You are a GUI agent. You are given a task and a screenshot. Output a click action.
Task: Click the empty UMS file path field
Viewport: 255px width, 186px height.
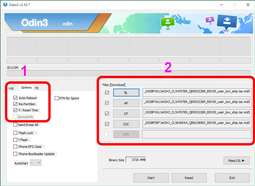196,134
